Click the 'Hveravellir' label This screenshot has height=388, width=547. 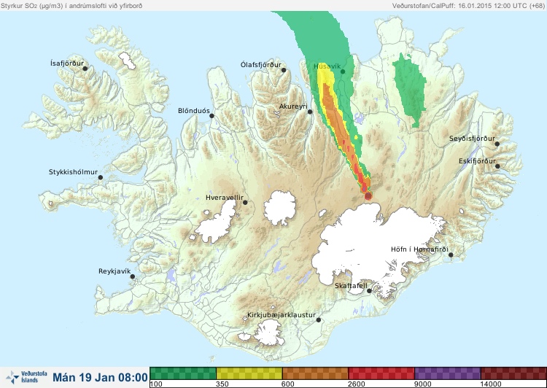tap(225, 198)
